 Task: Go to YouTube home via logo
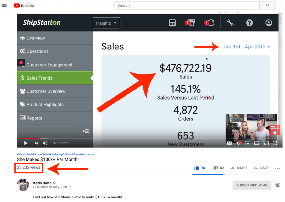[24, 5]
